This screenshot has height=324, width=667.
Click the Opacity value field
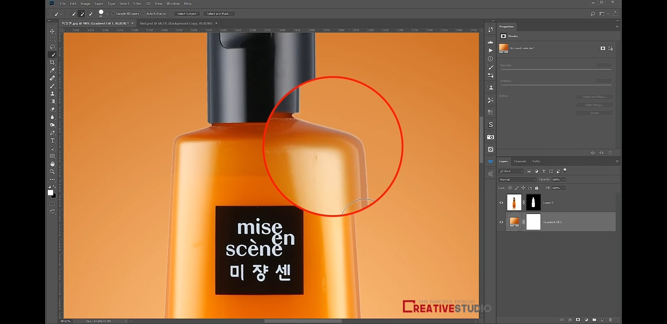(556, 180)
